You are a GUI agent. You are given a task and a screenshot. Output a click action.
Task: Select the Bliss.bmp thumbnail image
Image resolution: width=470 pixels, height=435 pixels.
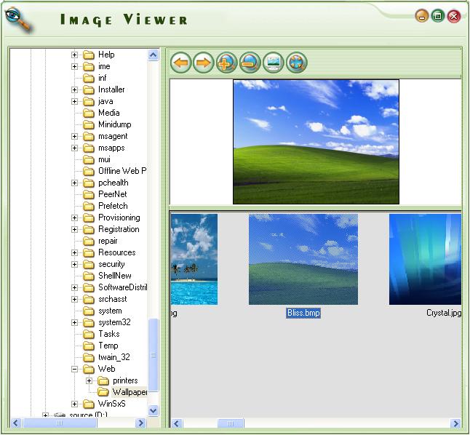click(x=303, y=259)
